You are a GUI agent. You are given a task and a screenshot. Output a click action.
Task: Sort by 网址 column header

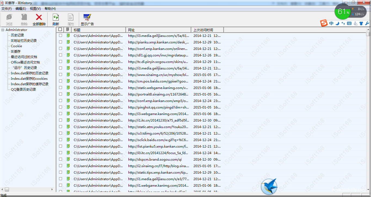(158, 30)
